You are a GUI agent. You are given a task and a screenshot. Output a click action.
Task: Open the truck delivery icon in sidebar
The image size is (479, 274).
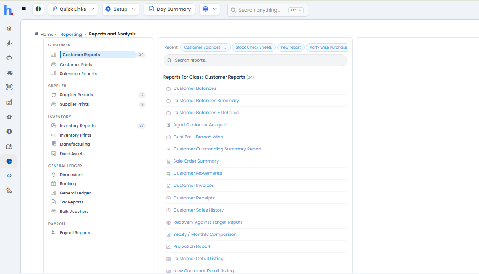(x=9, y=72)
